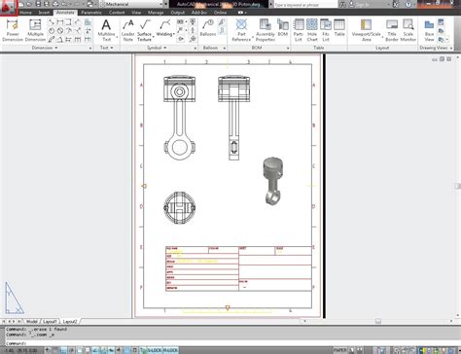Open the Add-ins ribbon tab
461x354 pixels.
[x=199, y=13]
